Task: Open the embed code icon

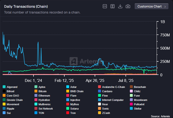Action: point(105,6)
